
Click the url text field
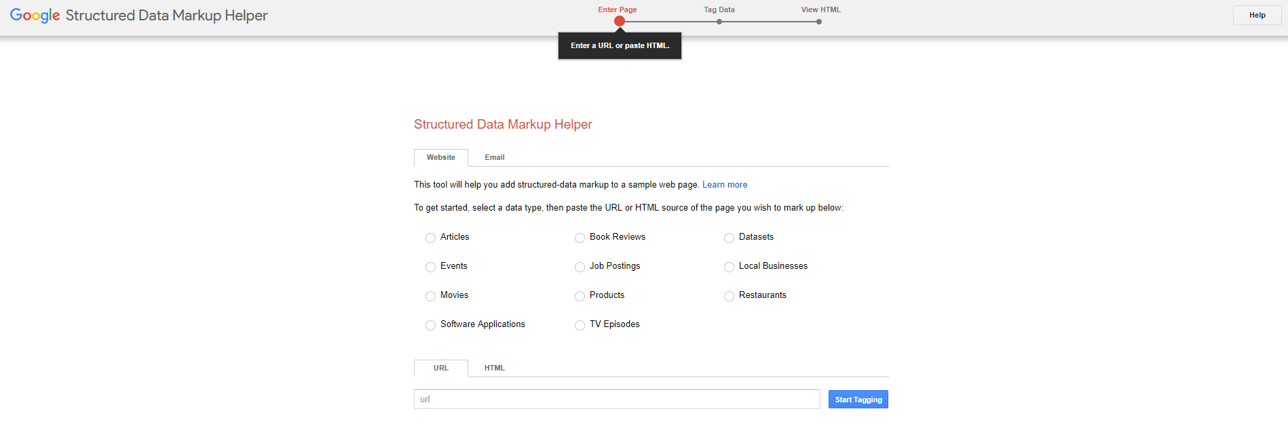tap(617, 399)
